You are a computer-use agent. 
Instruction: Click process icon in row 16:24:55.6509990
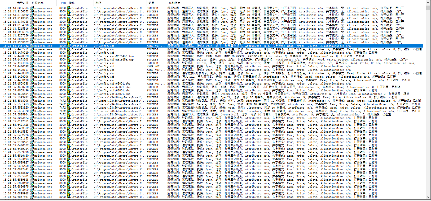(x=32, y=152)
